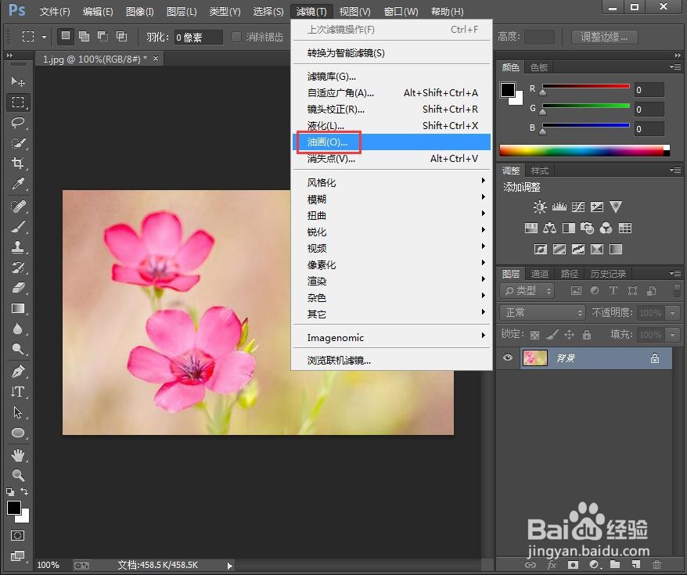Toggle Add to Selection mode
The width and height of the screenshot is (687, 575).
85,36
